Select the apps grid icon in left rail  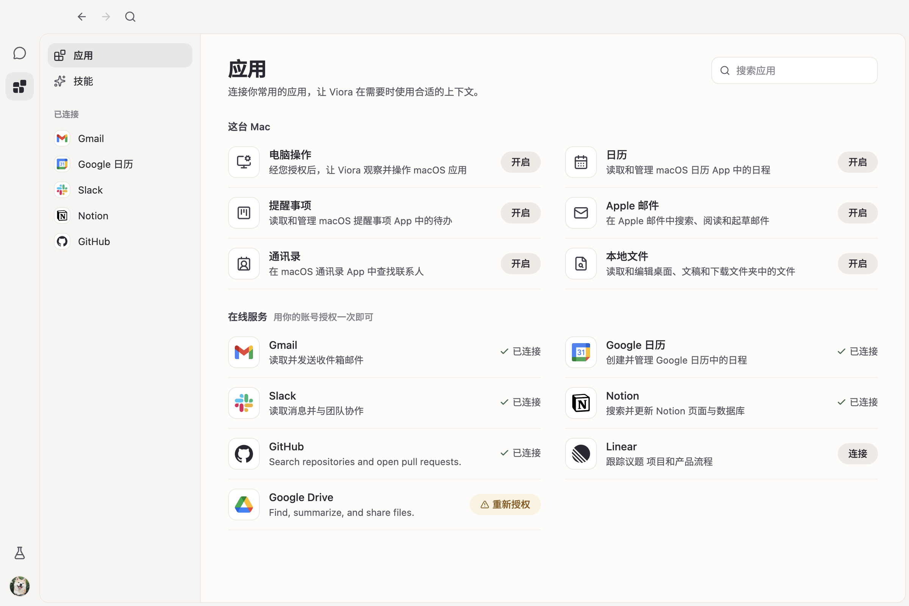coord(19,86)
